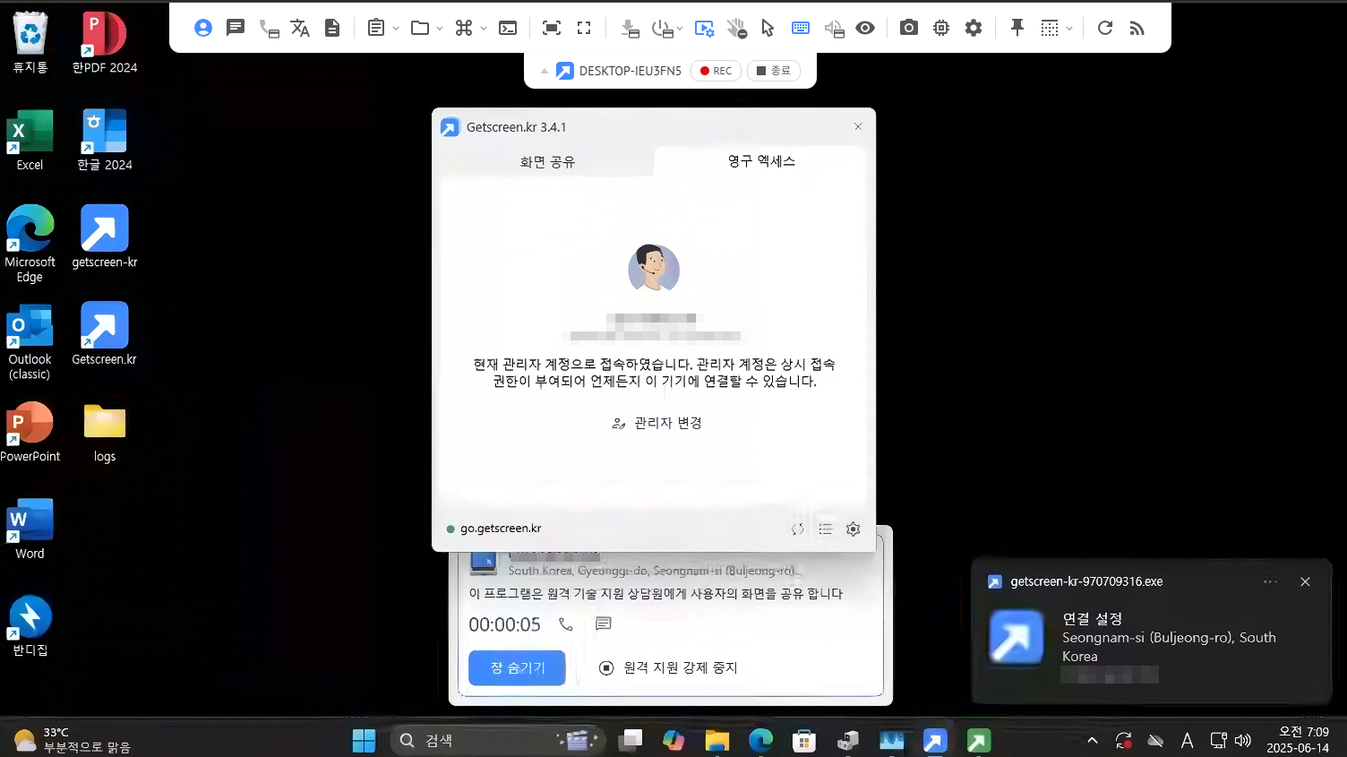End the session with the 종료 button

click(x=774, y=71)
